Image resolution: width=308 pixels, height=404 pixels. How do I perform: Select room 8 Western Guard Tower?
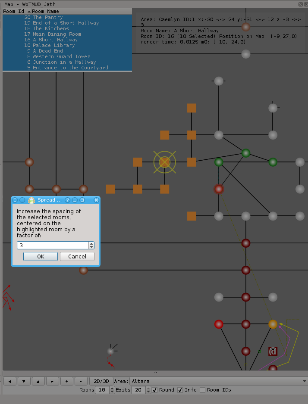[67, 57]
